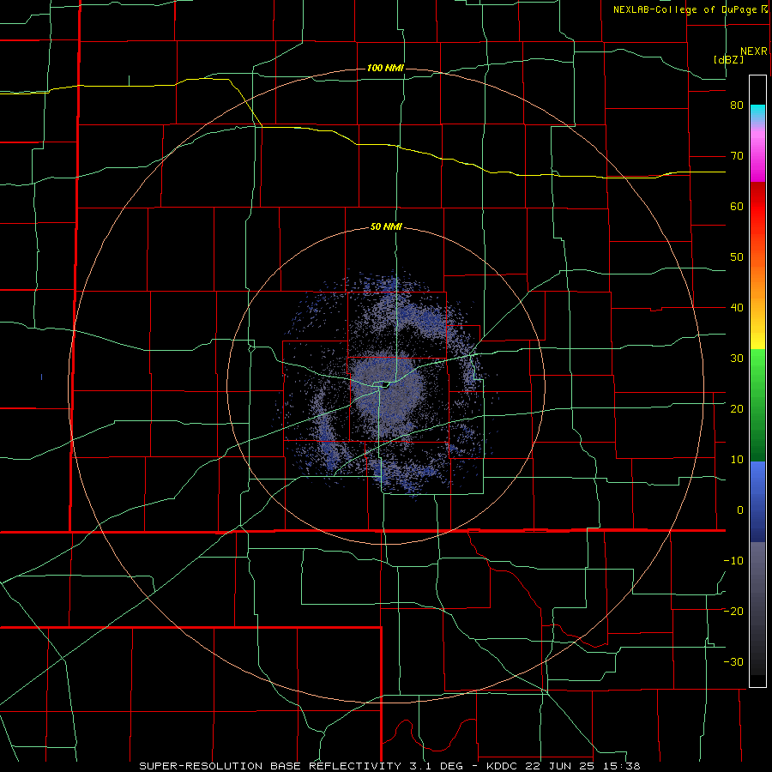Click the -30 dBZ scale value
This screenshot has width=772, height=772.
pyautogui.click(x=733, y=661)
